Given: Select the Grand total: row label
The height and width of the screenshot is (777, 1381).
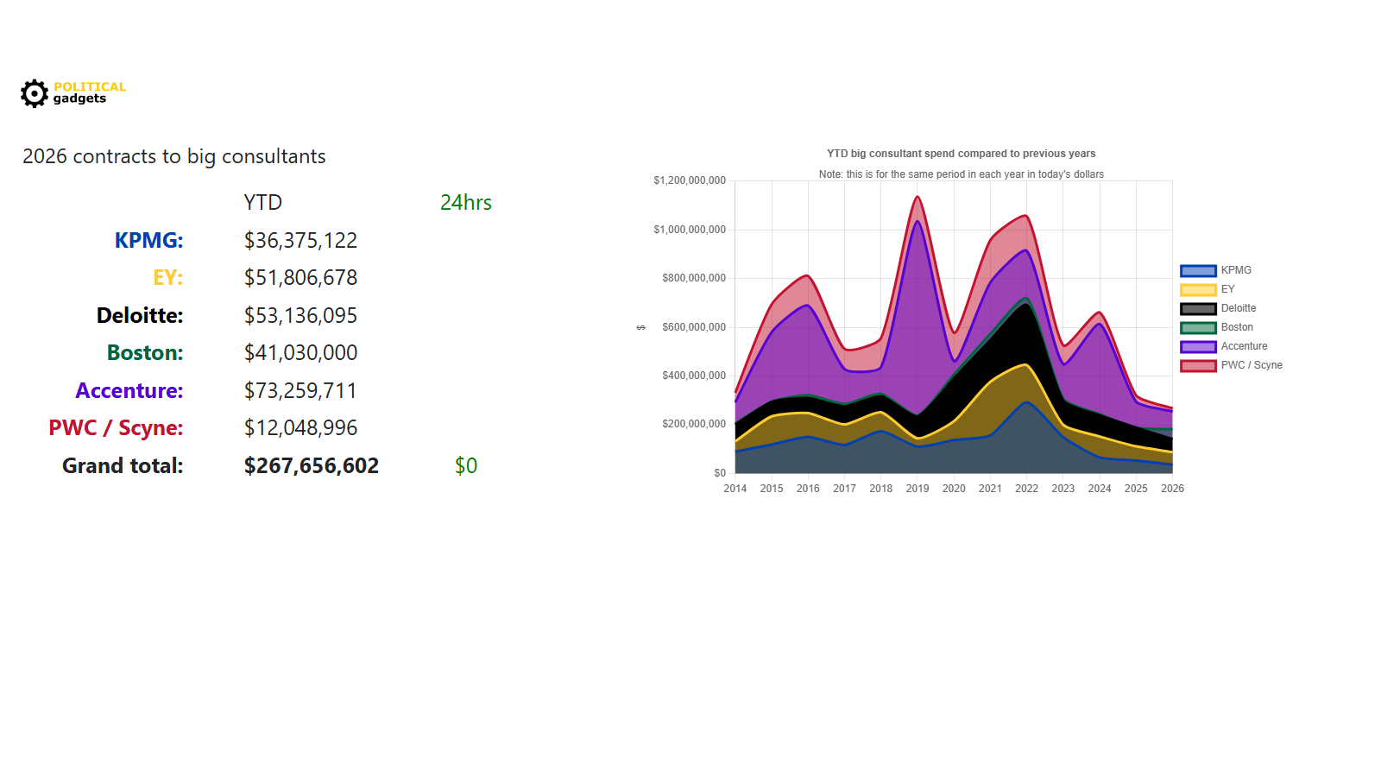Looking at the screenshot, I should (x=123, y=465).
